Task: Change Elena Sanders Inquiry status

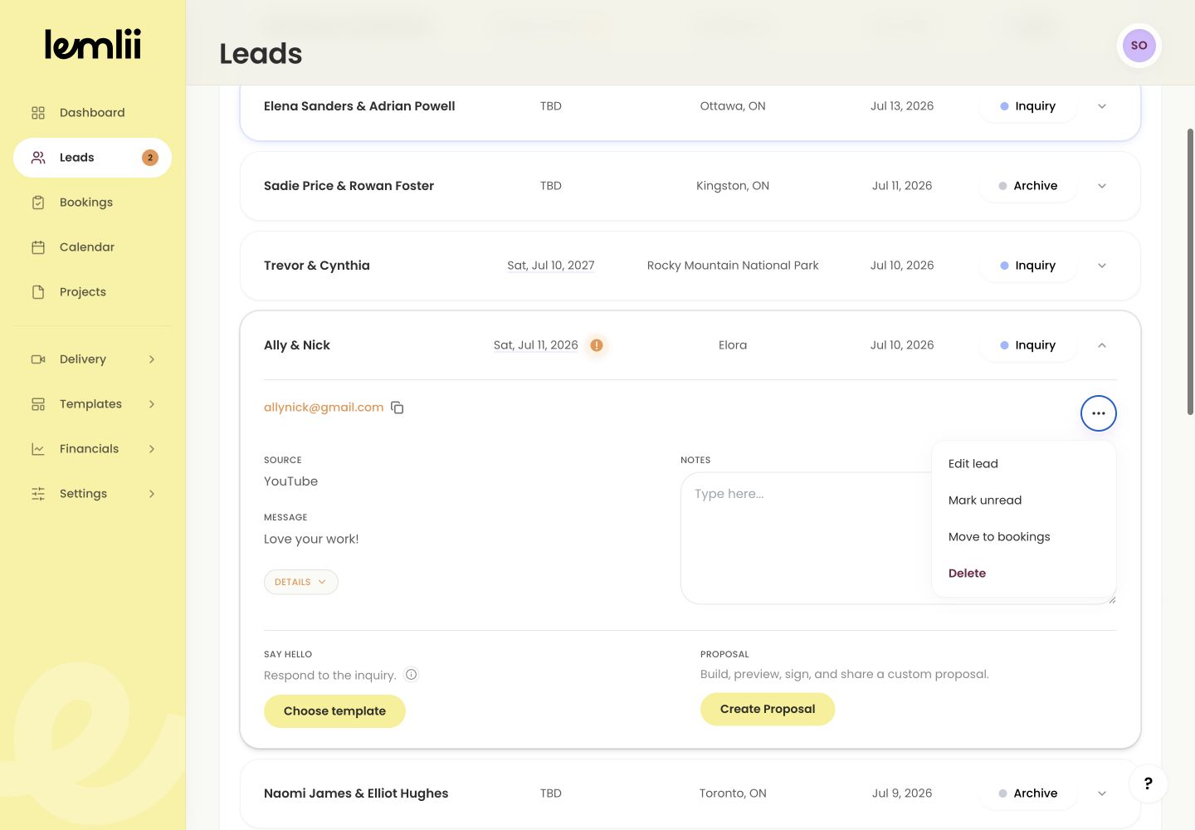Action: point(1027,106)
